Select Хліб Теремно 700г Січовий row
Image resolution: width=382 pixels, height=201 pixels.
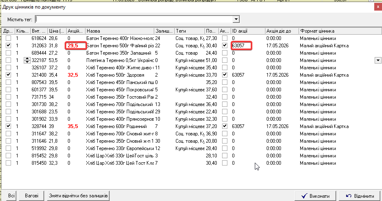(x=120, y=133)
